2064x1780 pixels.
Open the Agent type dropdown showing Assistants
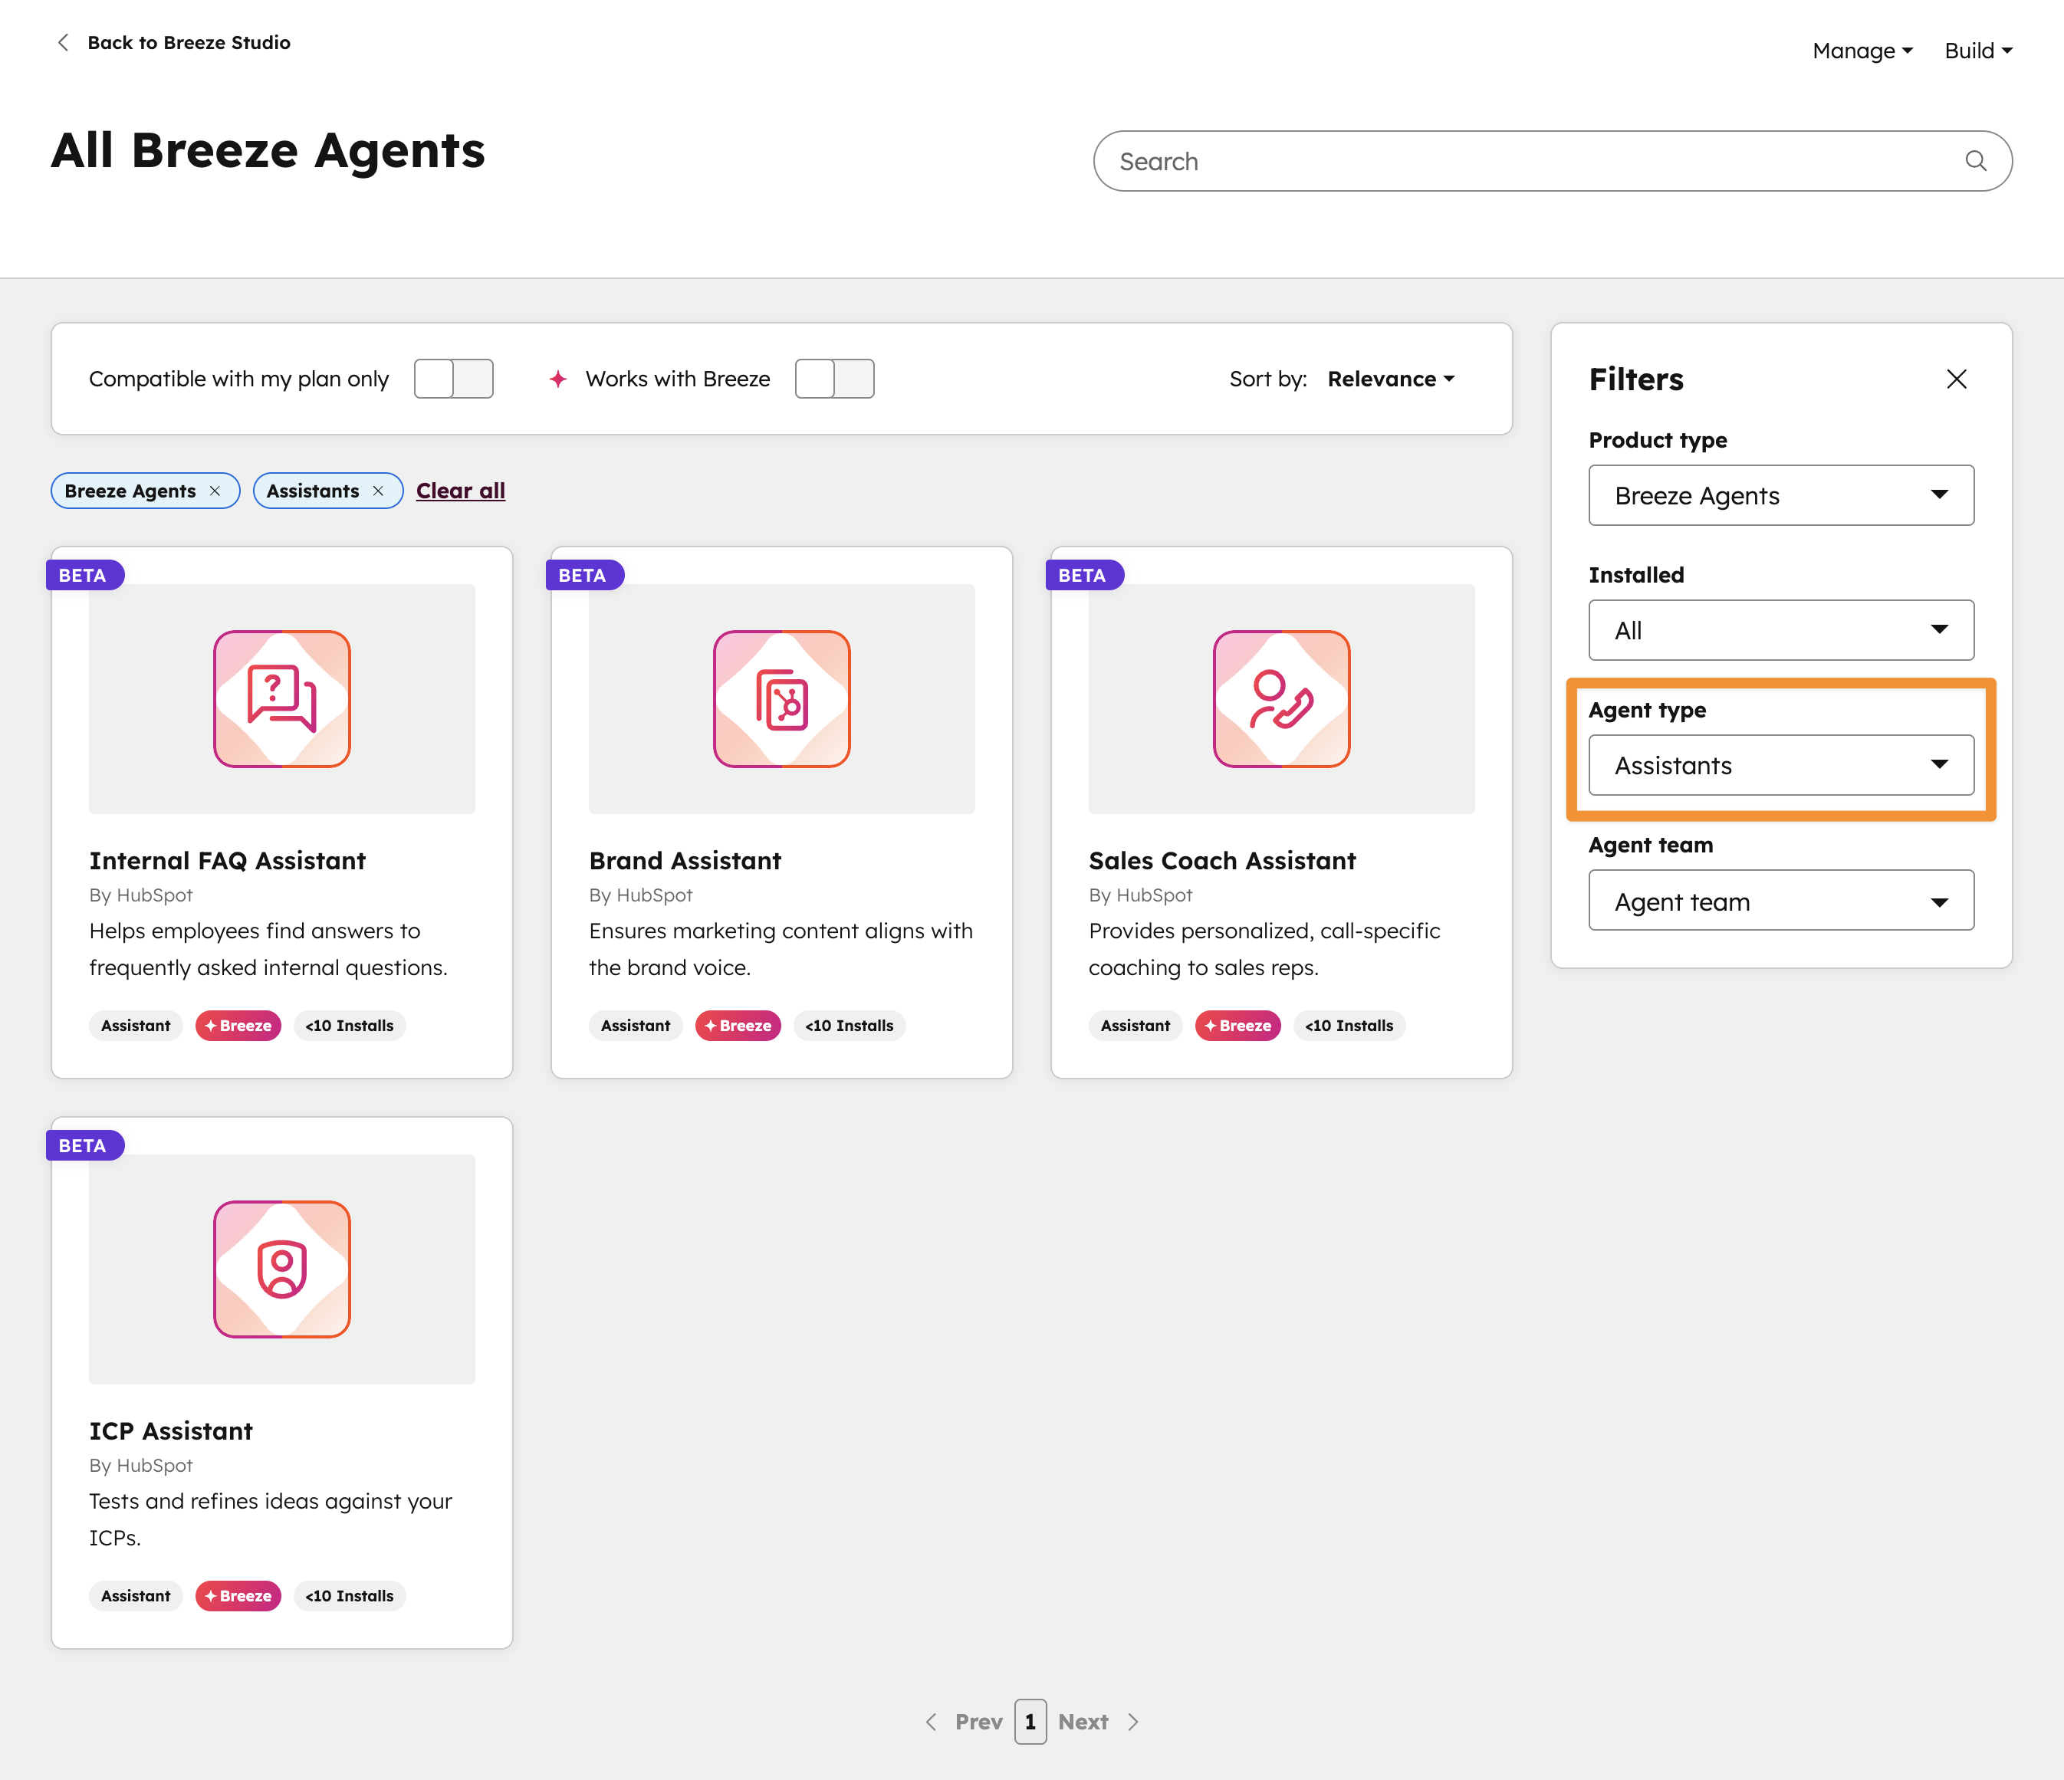click(x=1780, y=765)
